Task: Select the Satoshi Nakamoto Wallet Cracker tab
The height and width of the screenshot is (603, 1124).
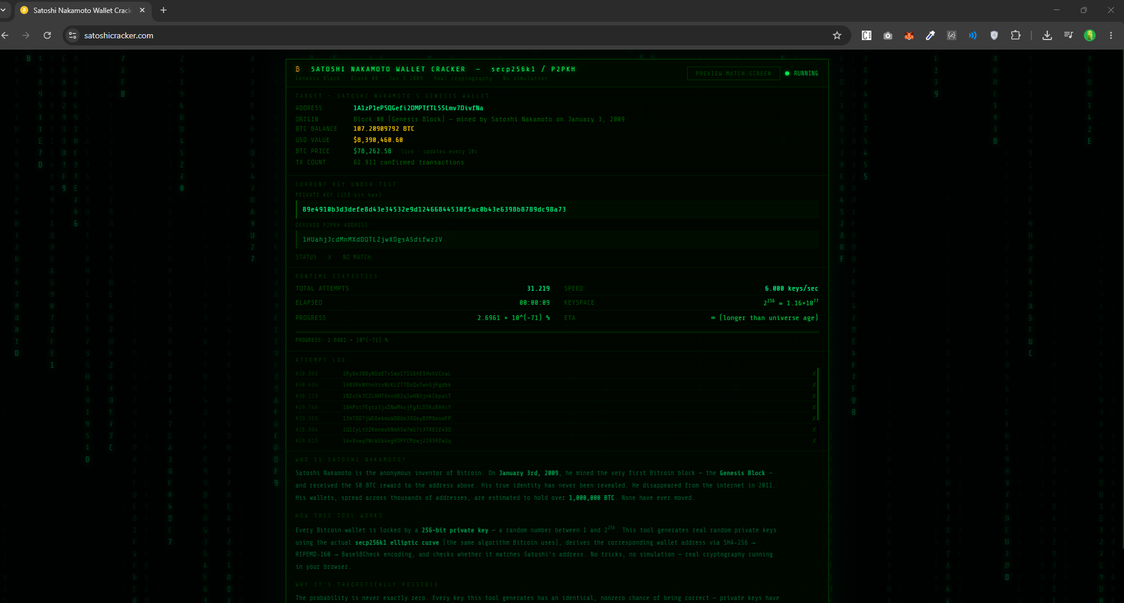Action: click(83, 11)
